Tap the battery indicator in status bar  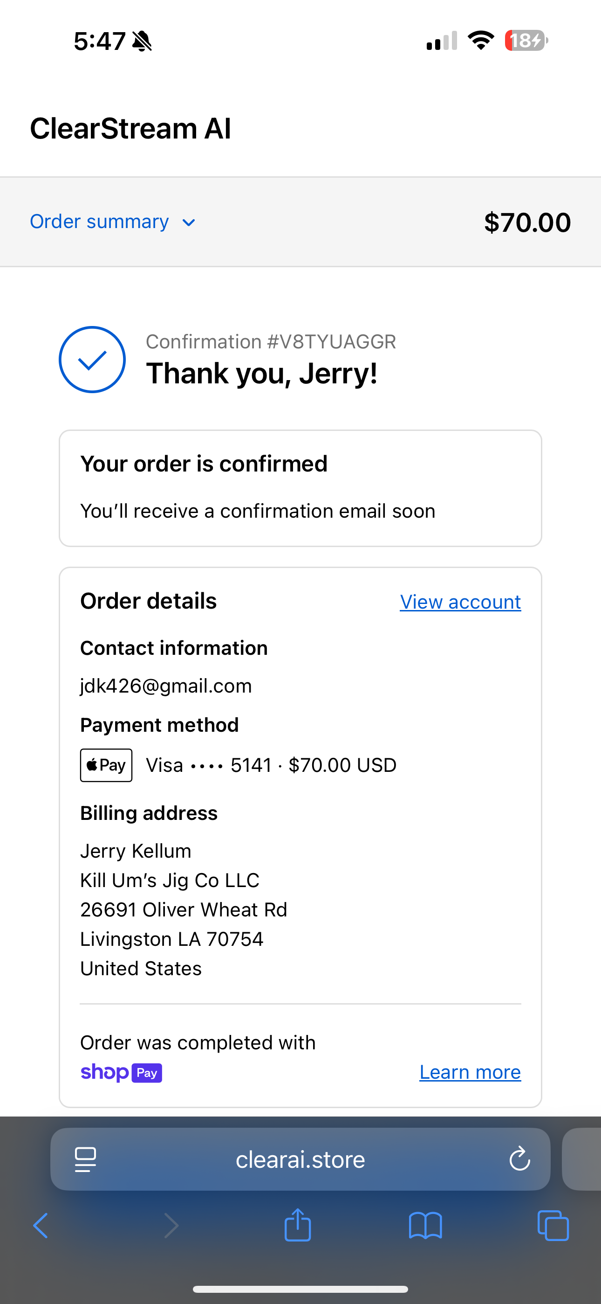coord(526,41)
